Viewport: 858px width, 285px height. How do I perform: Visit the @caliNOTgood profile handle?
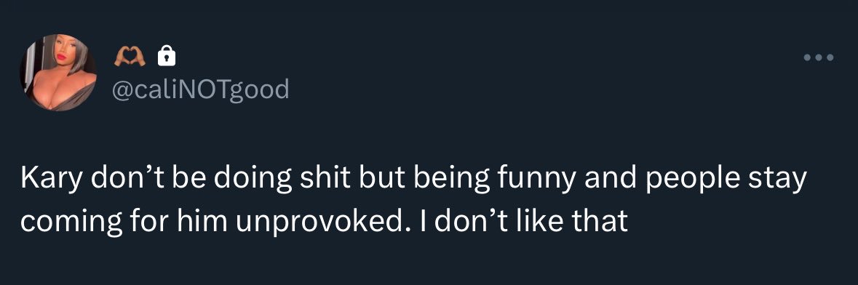(200, 89)
